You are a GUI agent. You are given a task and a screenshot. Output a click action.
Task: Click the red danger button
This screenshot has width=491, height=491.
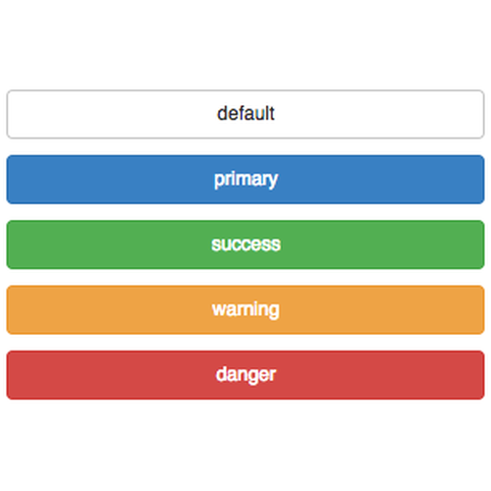point(245,375)
